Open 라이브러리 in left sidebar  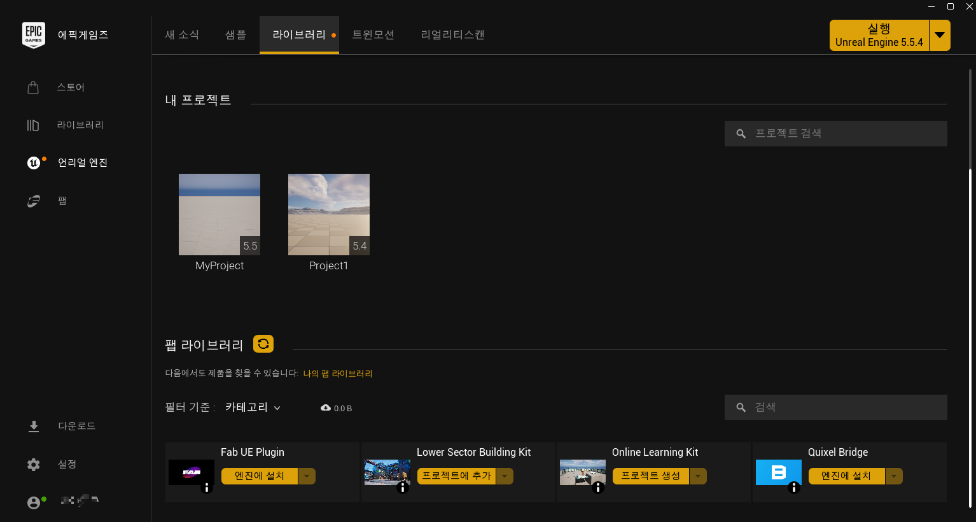[80, 125]
